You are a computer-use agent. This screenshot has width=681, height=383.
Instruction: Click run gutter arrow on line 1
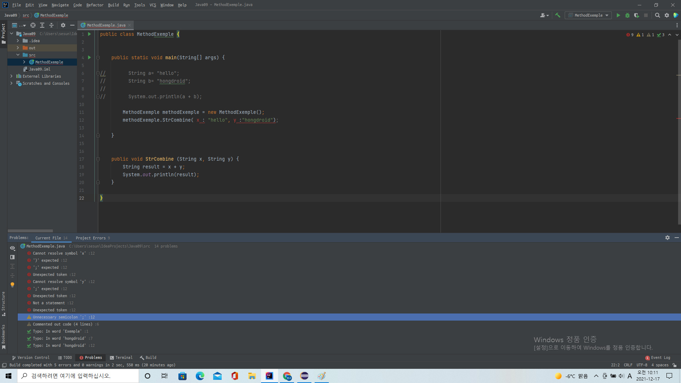pyautogui.click(x=89, y=34)
